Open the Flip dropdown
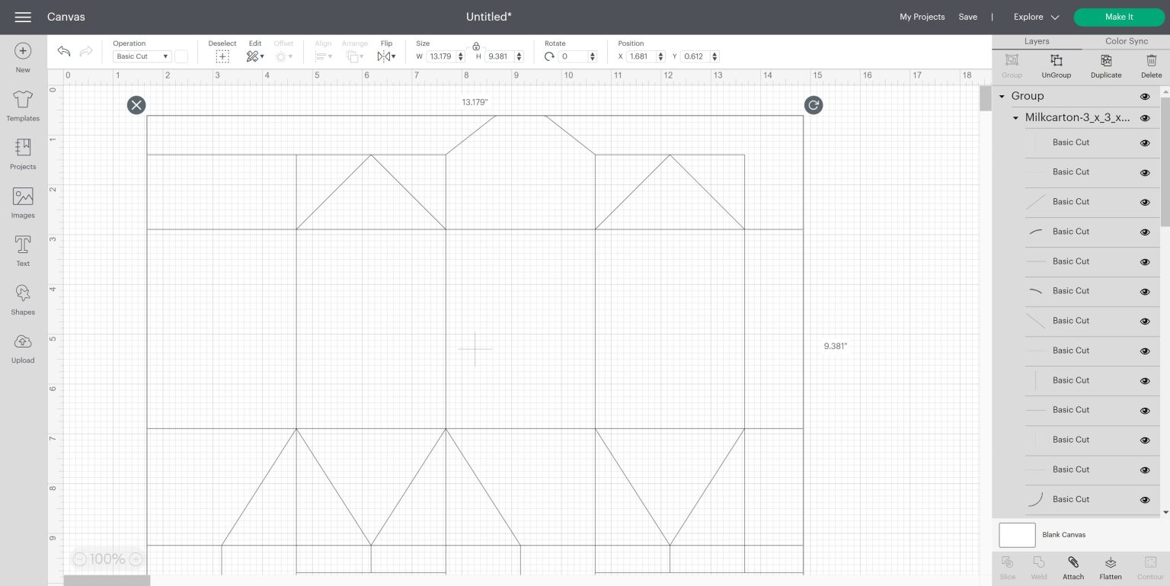The width and height of the screenshot is (1170, 586). coord(386,56)
